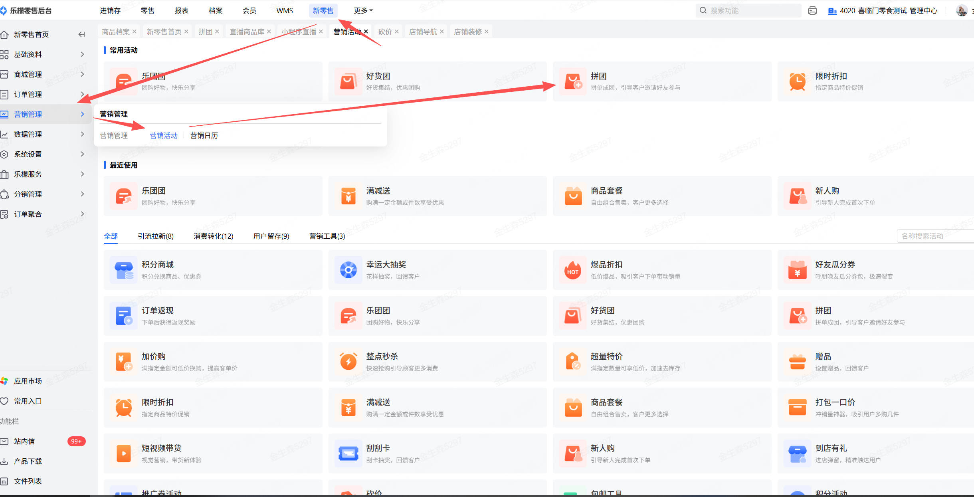974x497 pixels.
Task: Click the 爆品折扣 HOT flame icon
Action: point(573,270)
